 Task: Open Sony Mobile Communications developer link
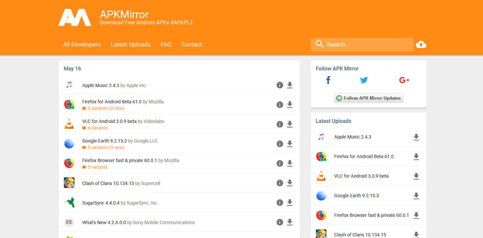[164, 222]
